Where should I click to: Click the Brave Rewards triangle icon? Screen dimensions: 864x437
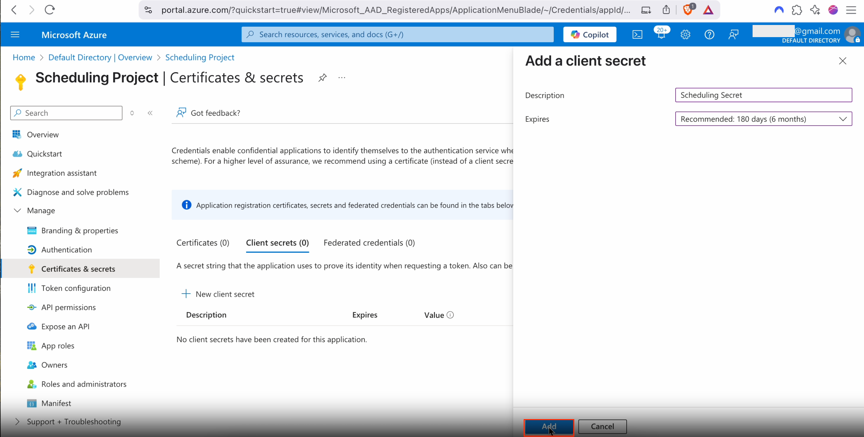(708, 10)
